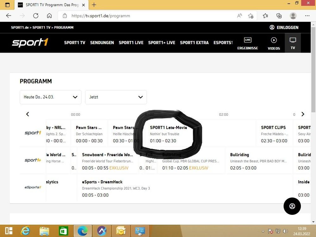
Task: Expand the Heute Do., 24.03. date dropdown
Action: point(51,97)
